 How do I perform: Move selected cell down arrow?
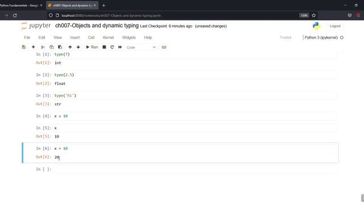pos(78,47)
